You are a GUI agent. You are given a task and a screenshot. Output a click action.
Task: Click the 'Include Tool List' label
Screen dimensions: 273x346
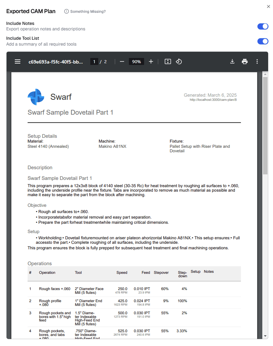23,38
